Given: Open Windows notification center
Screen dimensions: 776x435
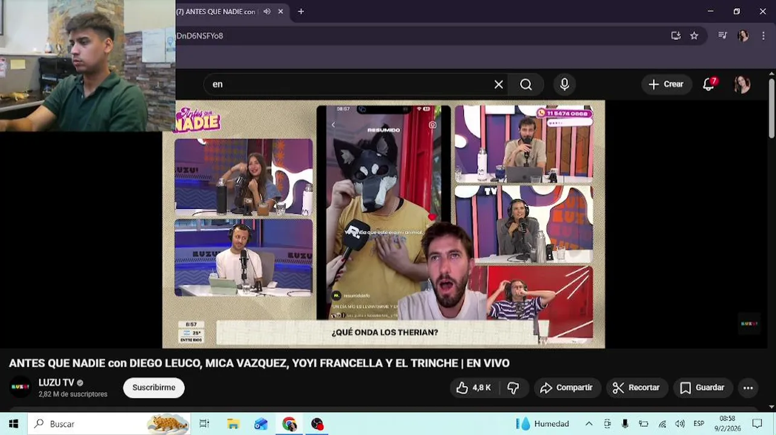Looking at the screenshot, I should pyautogui.click(x=757, y=424).
